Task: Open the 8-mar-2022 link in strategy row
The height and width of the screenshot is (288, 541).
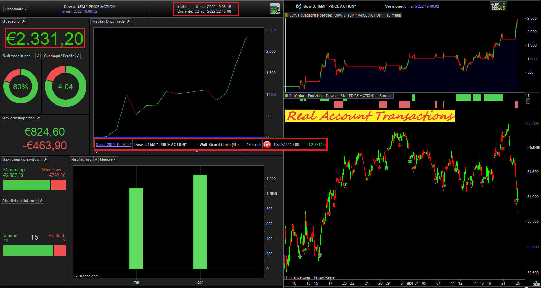Action: [113, 145]
